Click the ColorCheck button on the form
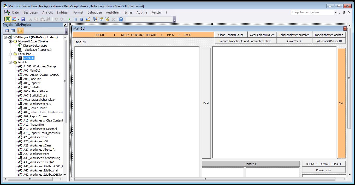Viewport: 355px width, 185px height. click(x=294, y=41)
